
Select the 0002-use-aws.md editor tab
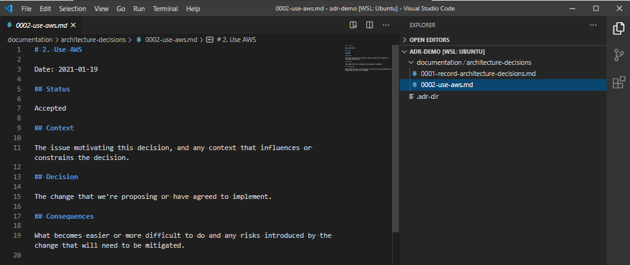coord(40,25)
